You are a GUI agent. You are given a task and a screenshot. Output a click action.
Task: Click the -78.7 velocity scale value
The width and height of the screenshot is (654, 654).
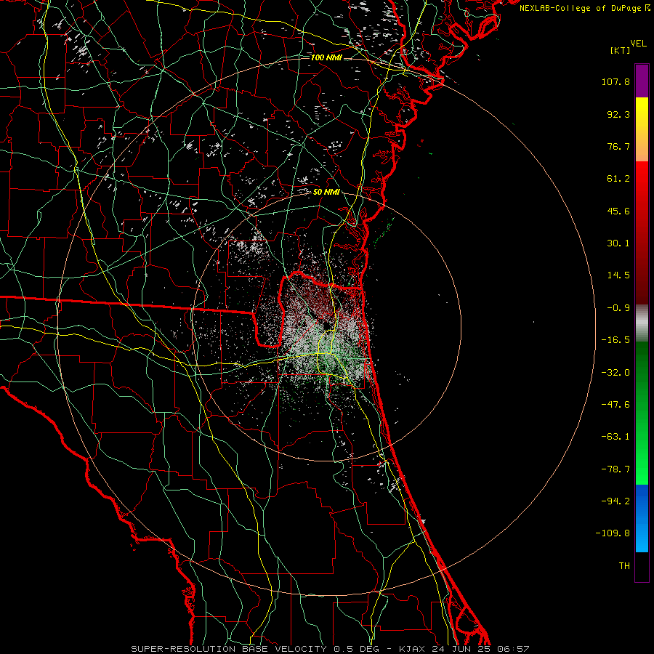[615, 469]
